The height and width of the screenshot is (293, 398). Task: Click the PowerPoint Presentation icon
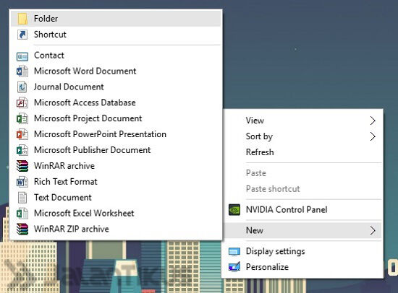pos(22,134)
